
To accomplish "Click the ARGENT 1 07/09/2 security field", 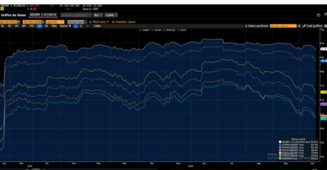I will tap(43, 15).
